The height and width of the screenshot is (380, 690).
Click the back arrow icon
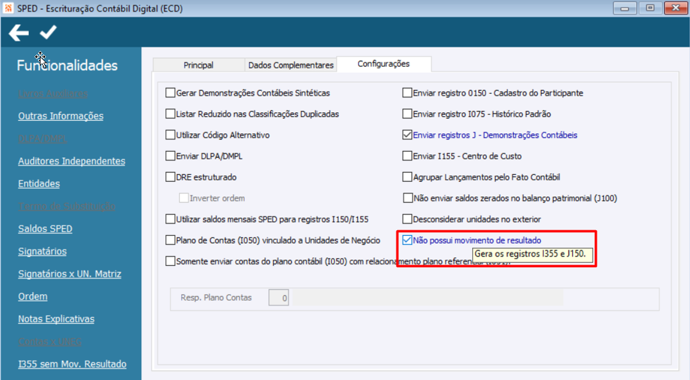tap(18, 33)
